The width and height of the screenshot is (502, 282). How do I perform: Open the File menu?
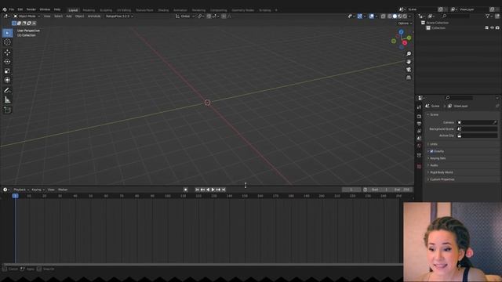(x=12, y=9)
